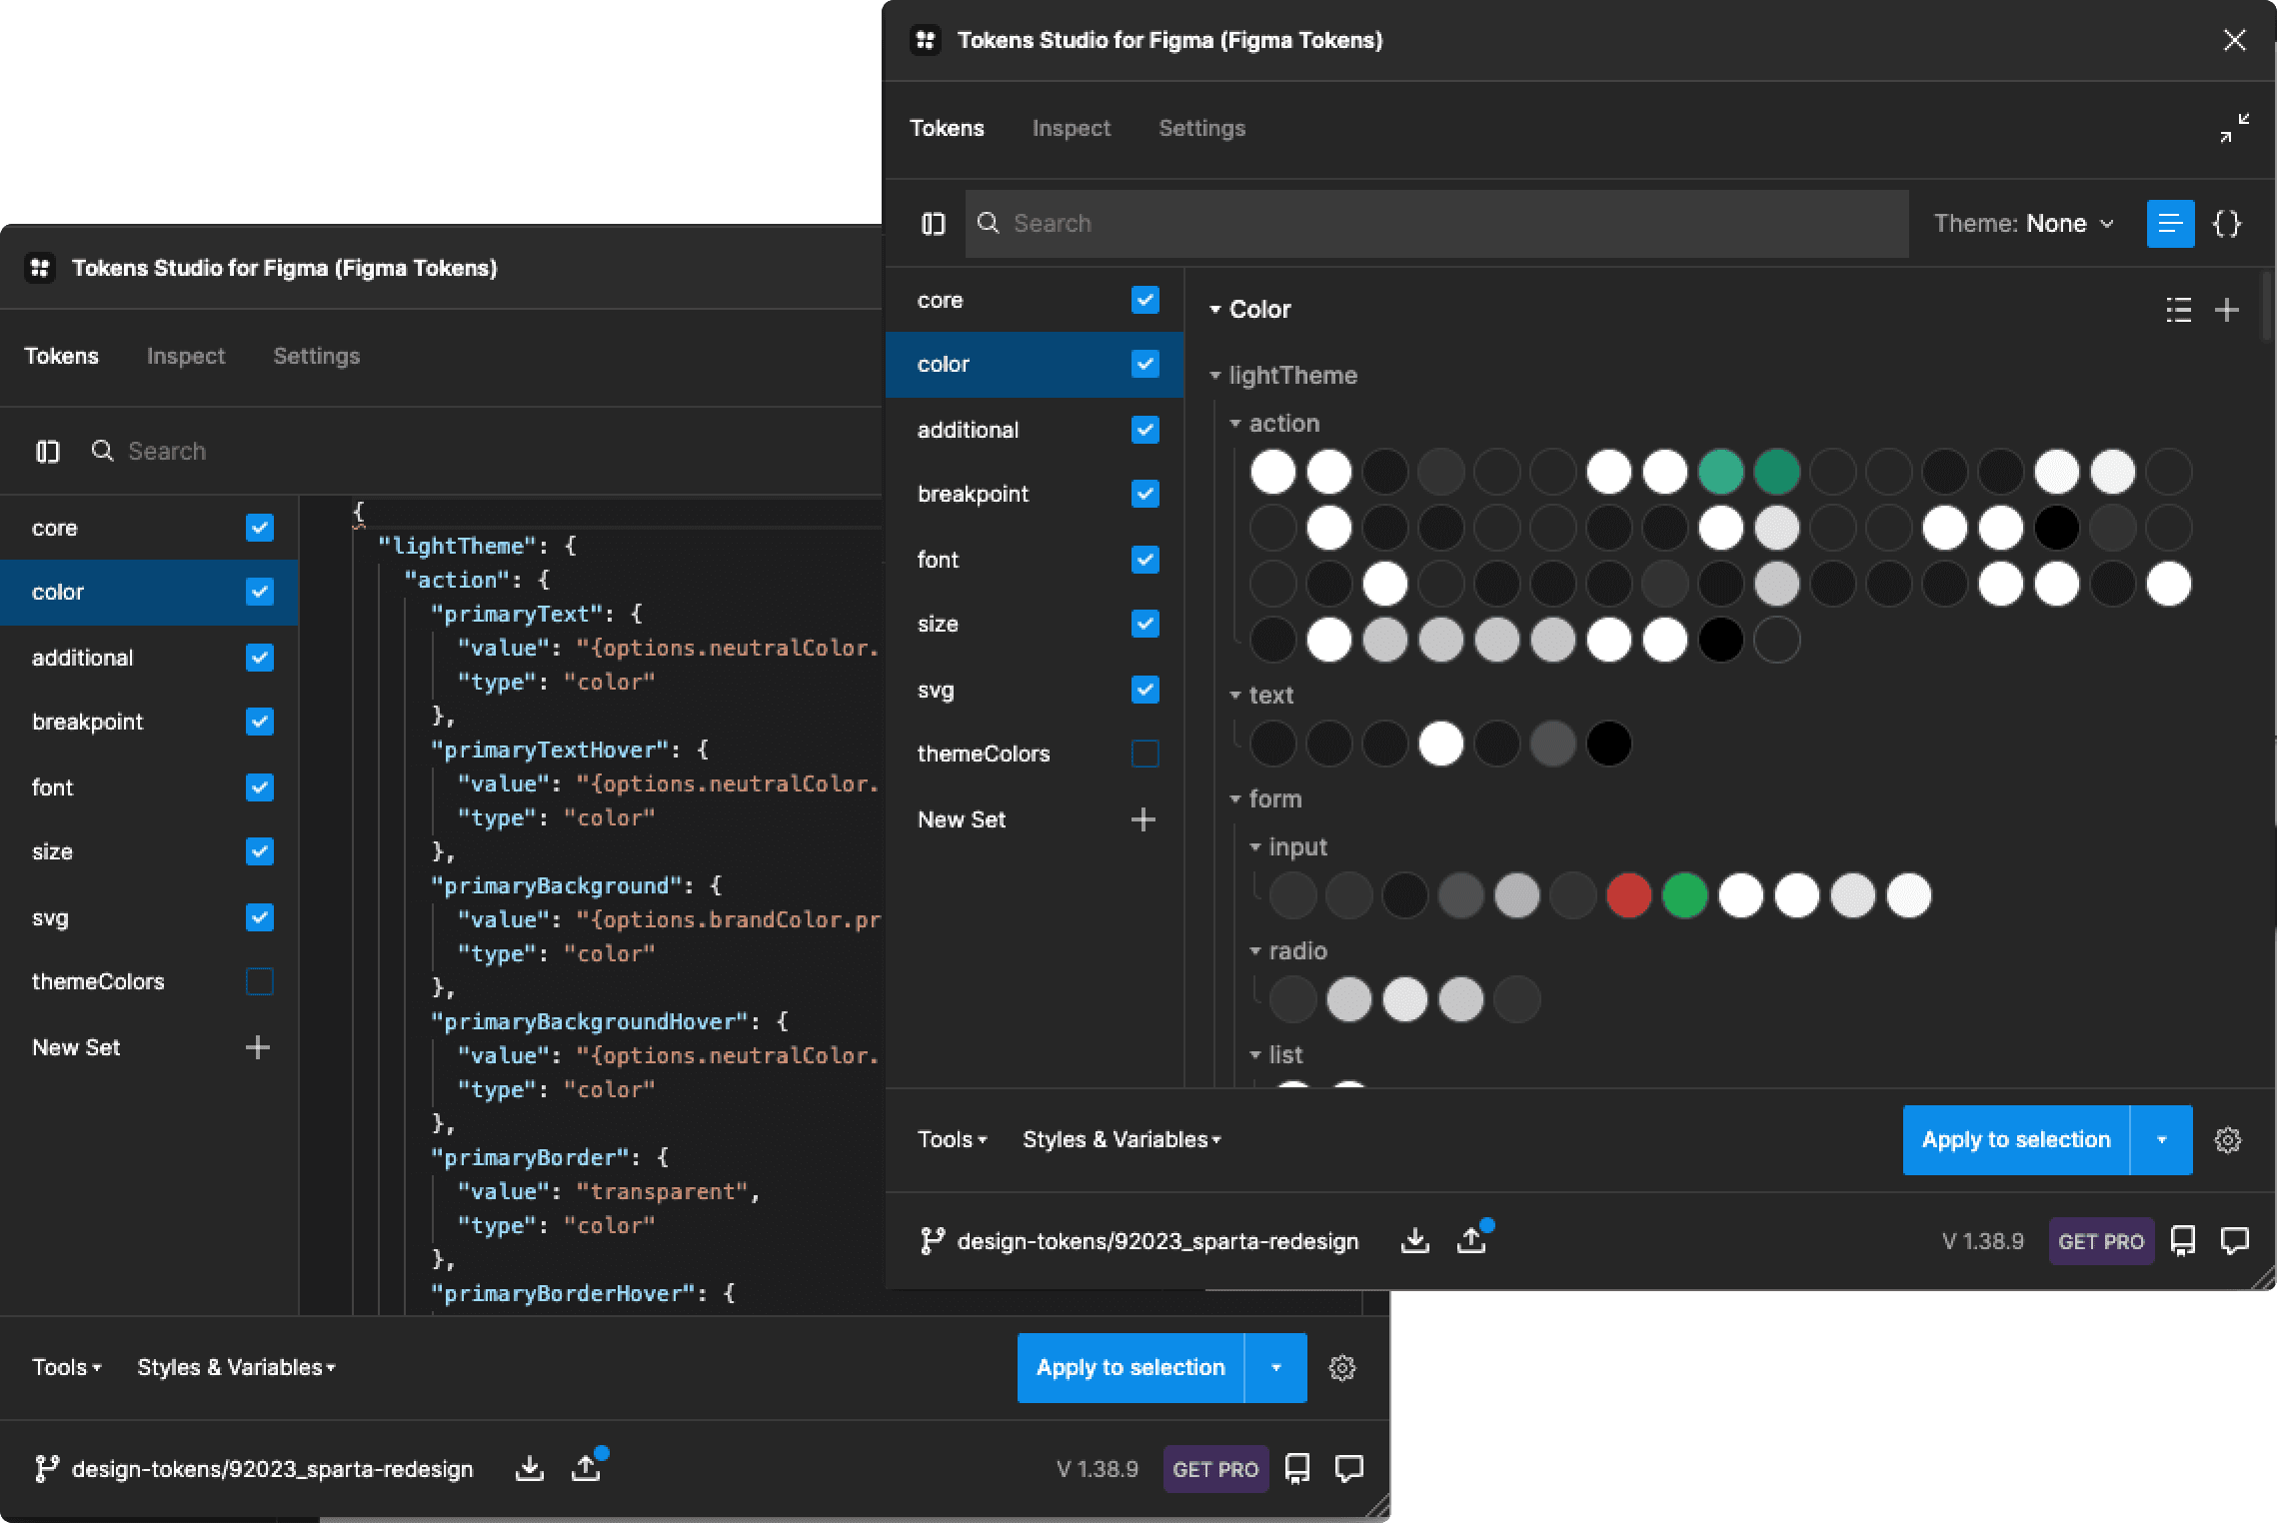Push to repository icon in front window
The width and height of the screenshot is (2277, 1523).
pyautogui.click(x=1471, y=1240)
